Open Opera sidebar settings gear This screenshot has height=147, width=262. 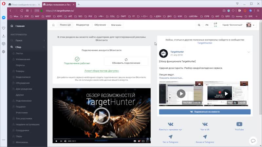[4, 52]
